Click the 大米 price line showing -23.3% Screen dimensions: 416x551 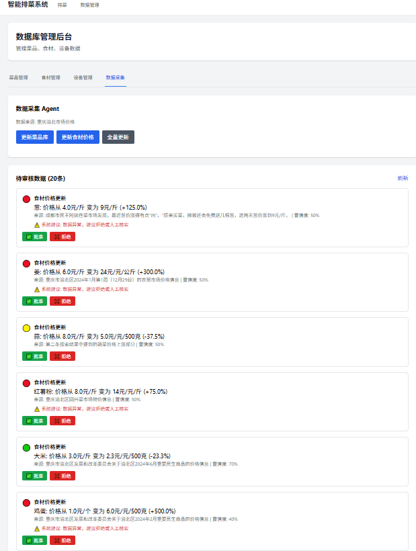[x=102, y=456]
